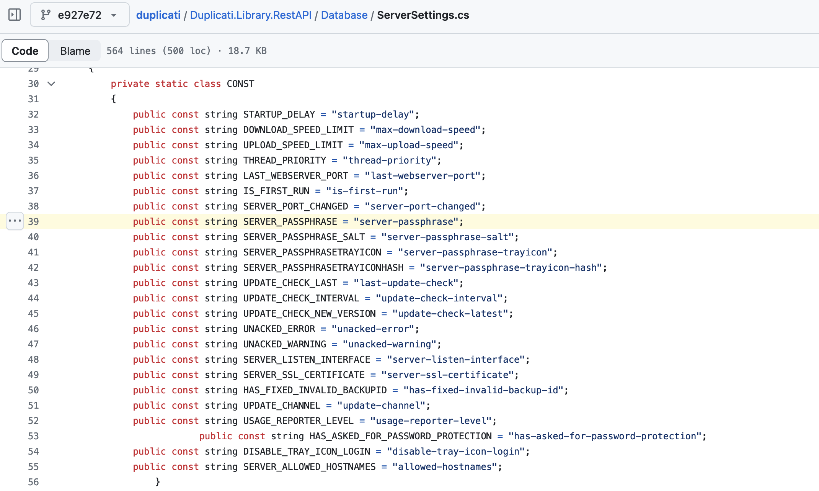Select line number 32
Screen dimensions: 819x491
pyautogui.click(x=33, y=114)
